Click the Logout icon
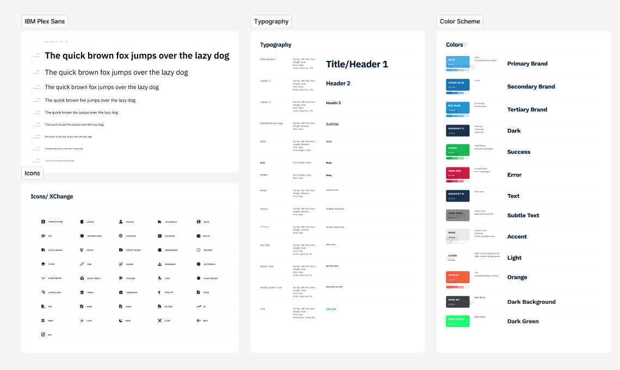620x370 pixels. 82,222
